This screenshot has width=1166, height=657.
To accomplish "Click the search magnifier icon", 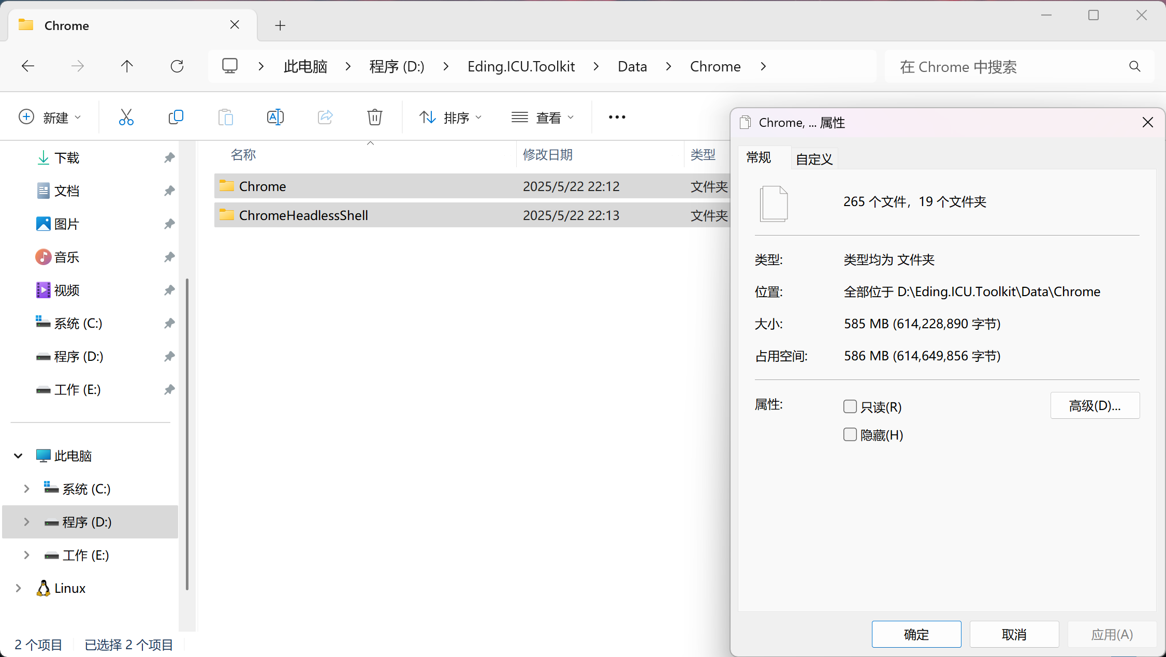I will point(1134,66).
